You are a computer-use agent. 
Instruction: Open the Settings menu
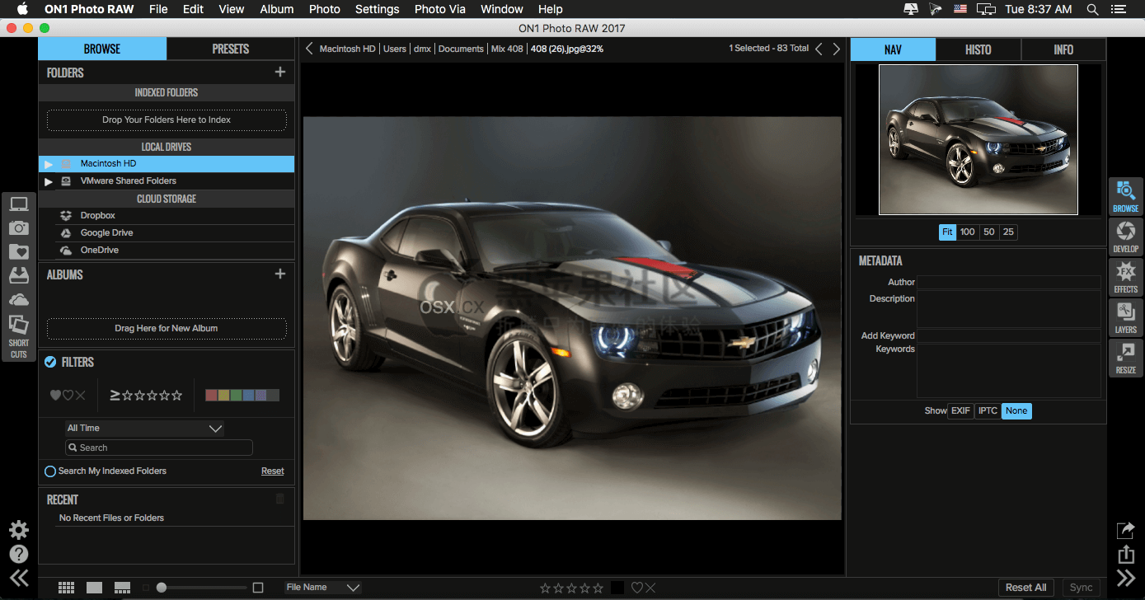click(x=378, y=9)
